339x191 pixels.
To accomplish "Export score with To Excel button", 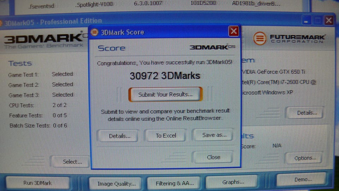I will 166,135.
